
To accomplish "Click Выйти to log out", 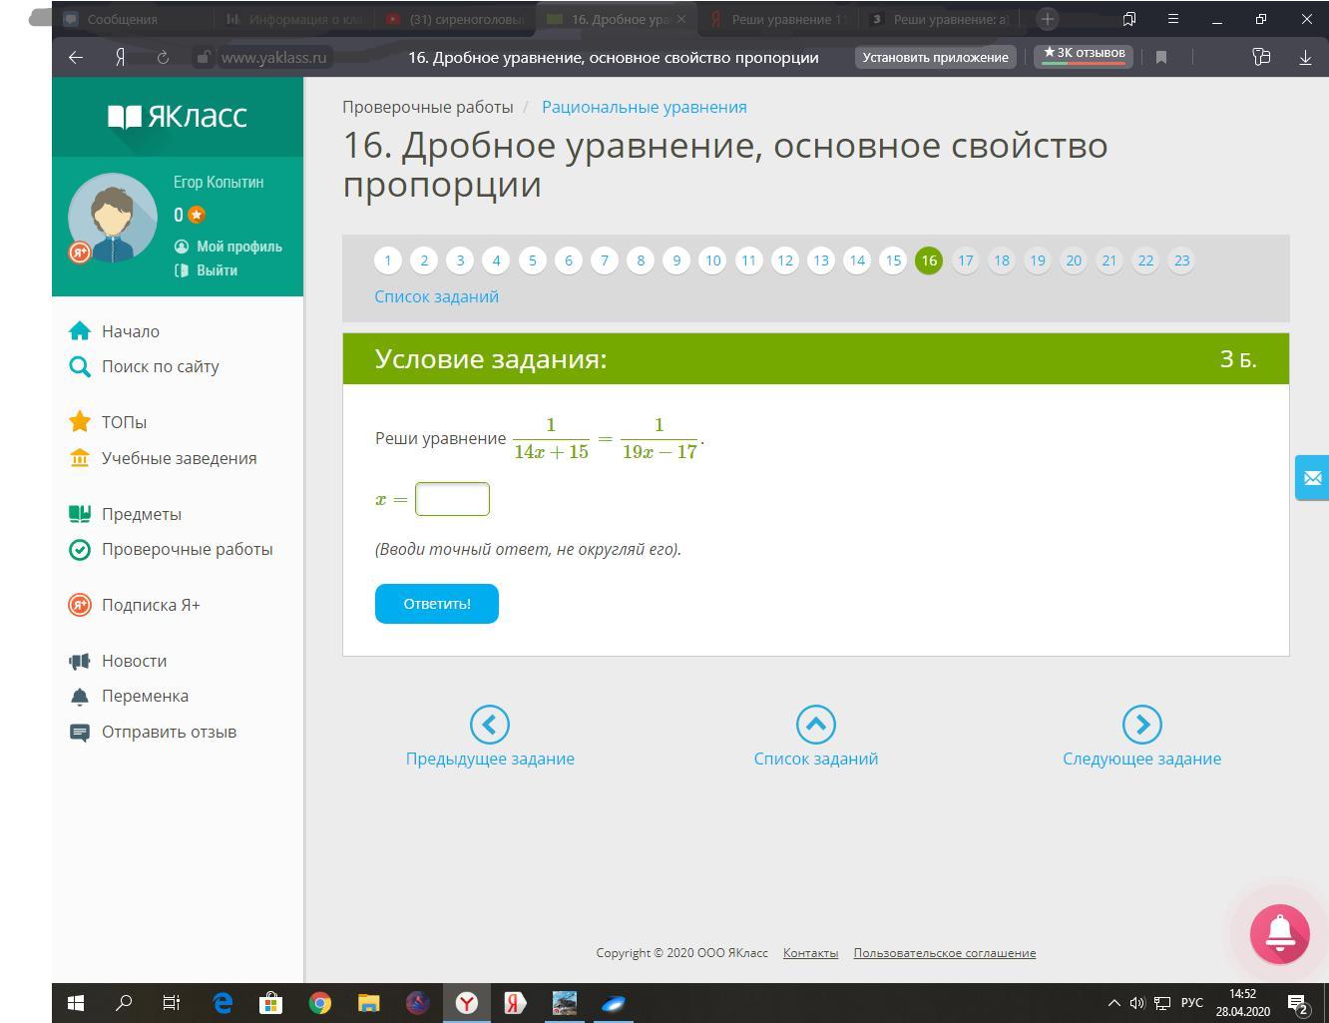I will tap(217, 270).
